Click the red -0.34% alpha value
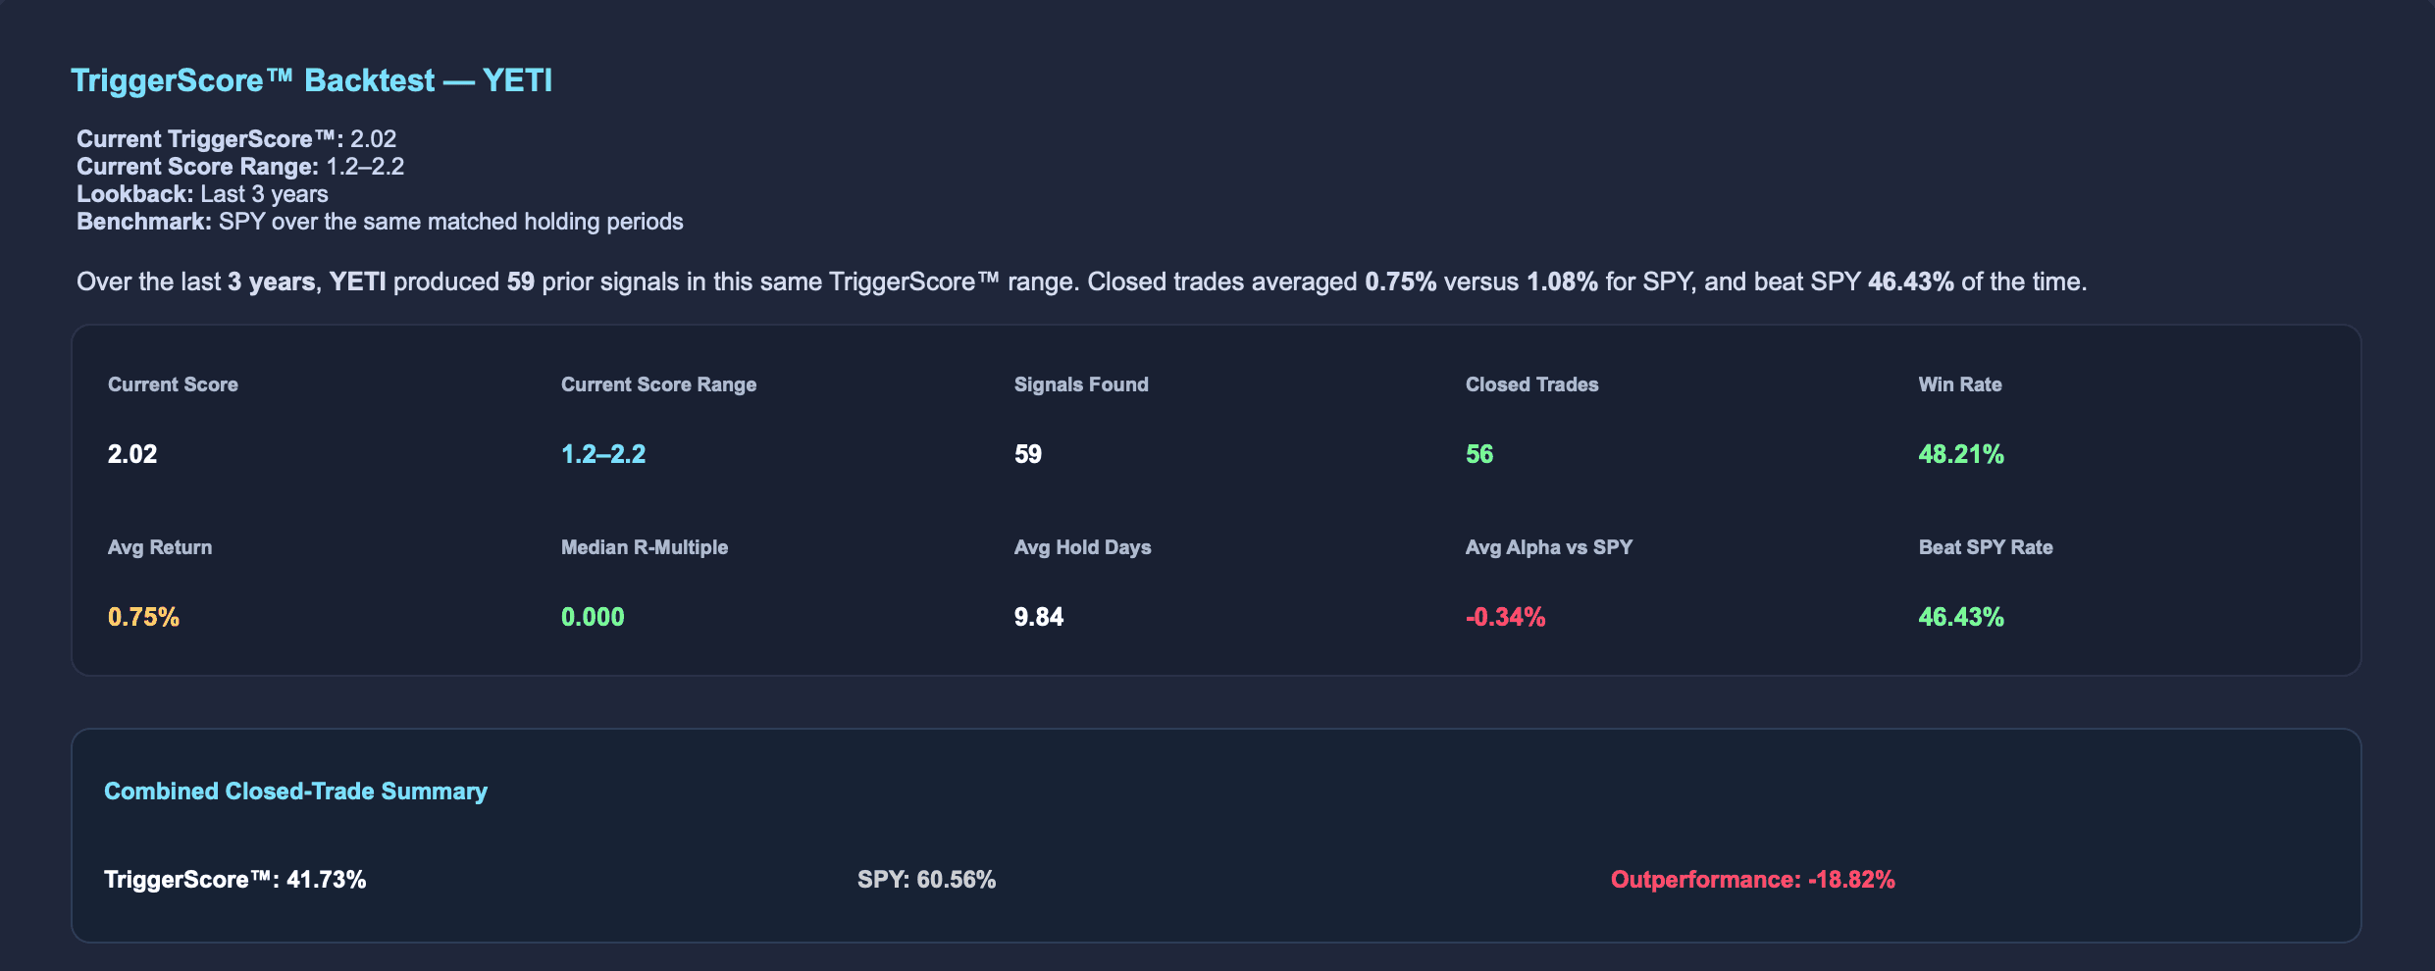The width and height of the screenshot is (2435, 971). coord(1505,617)
